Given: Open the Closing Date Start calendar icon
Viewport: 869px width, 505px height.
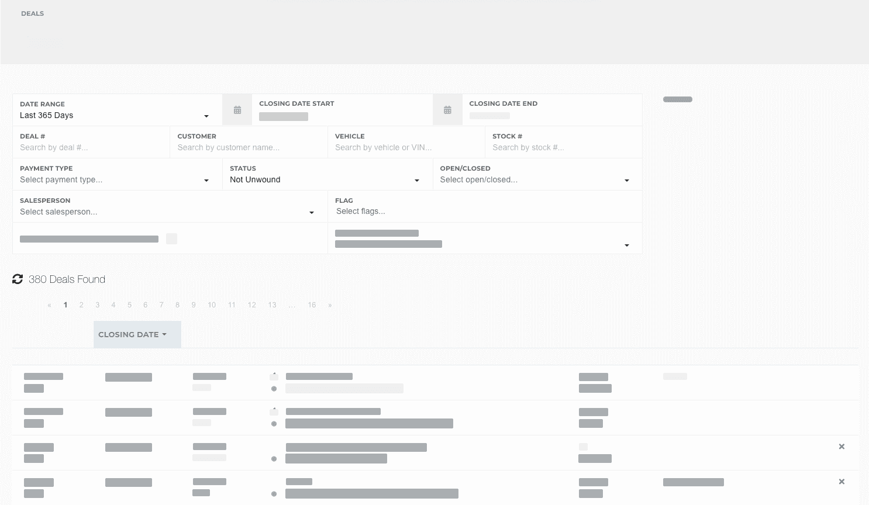Looking at the screenshot, I should pos(237,110).
